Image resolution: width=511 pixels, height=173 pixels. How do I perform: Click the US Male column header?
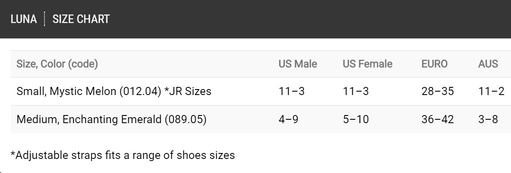click(x=298, y=64)
